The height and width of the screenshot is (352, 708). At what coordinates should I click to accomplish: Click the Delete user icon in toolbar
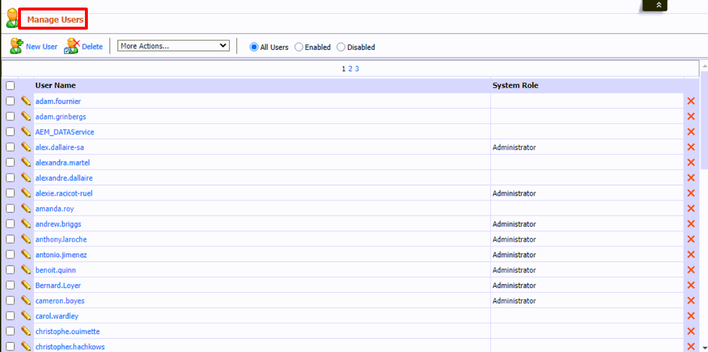click(x=72, y=46)
